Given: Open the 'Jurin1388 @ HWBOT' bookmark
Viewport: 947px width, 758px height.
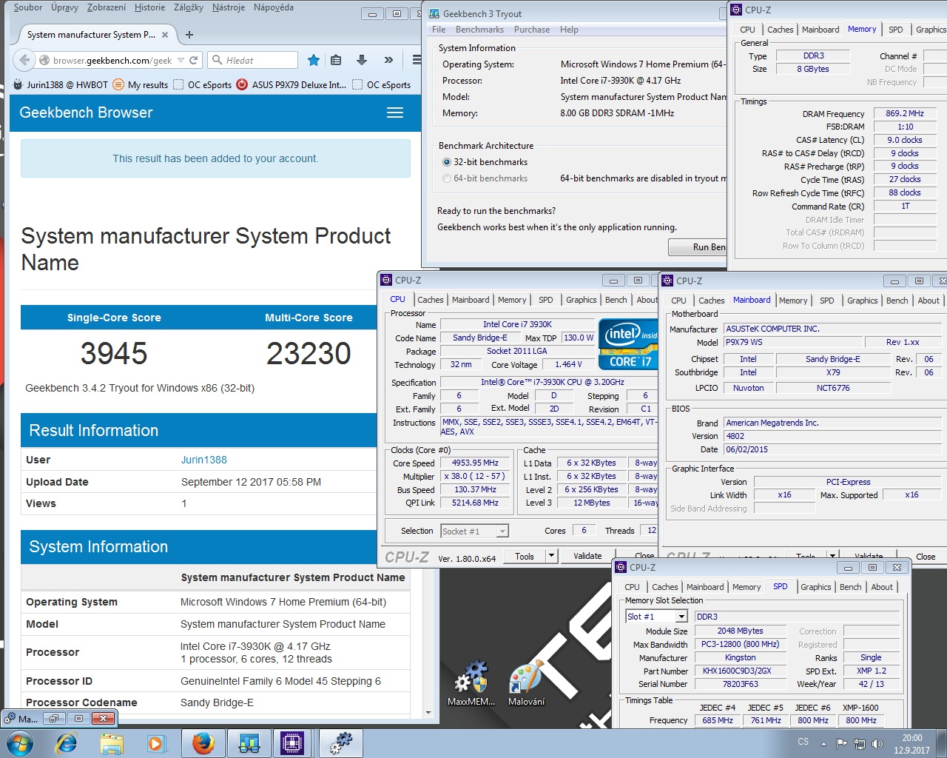Looking at the screenshot, I should pyautogui.click(x=61, y=84).
